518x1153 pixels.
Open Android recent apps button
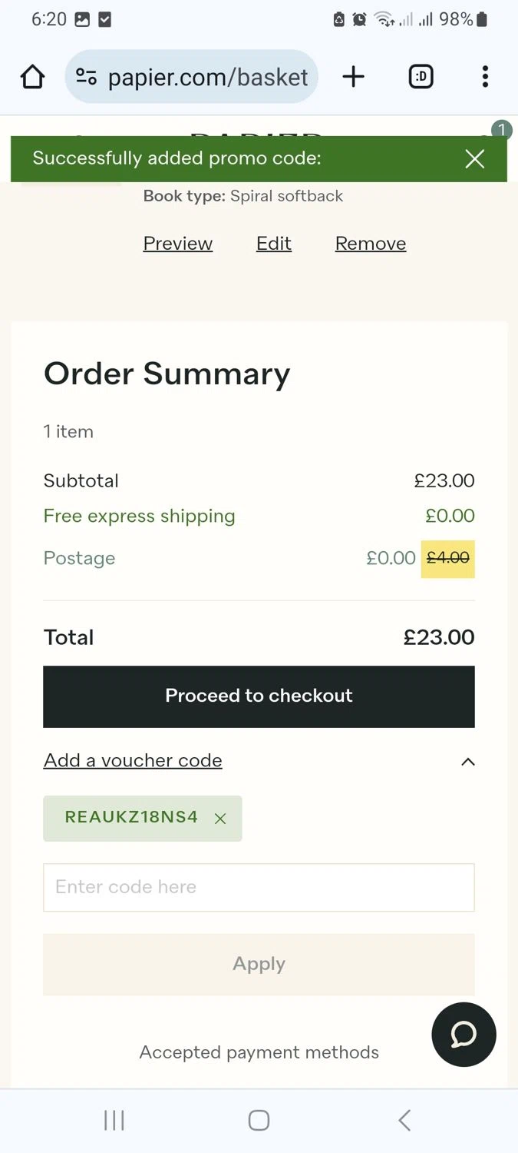tap(114, 1120)
